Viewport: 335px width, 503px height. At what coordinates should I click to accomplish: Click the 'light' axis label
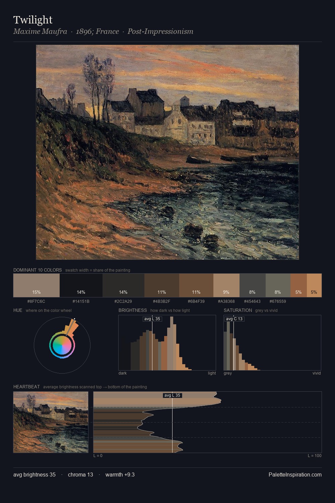click(212, 373)
